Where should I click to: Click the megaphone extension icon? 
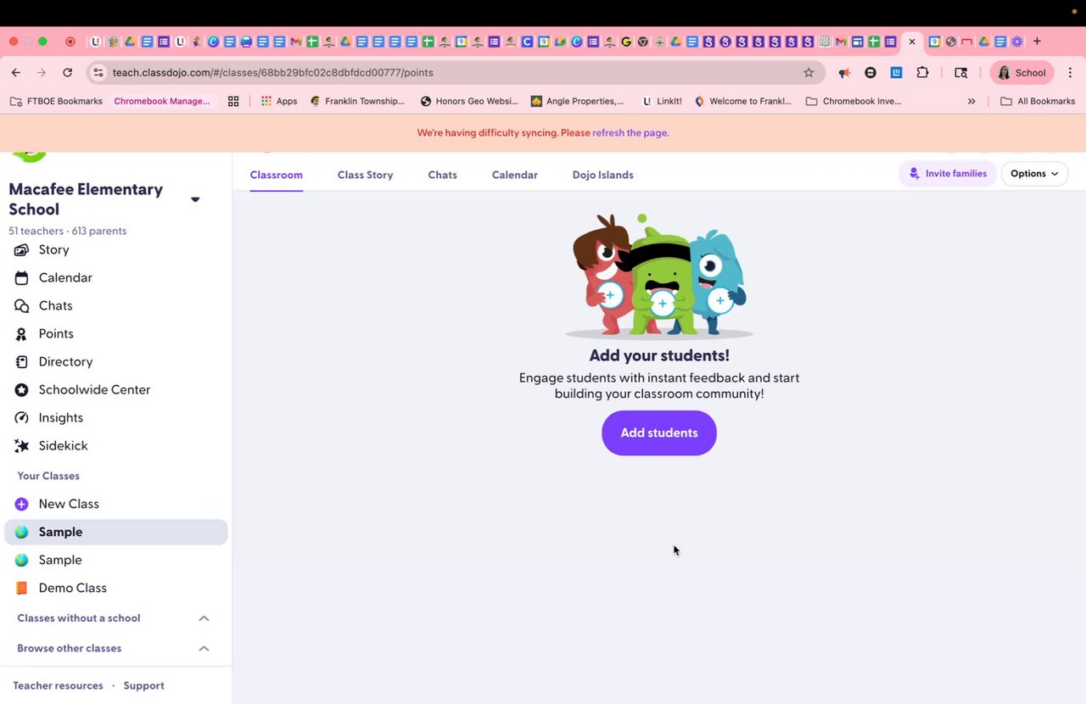tap(844, 73)
